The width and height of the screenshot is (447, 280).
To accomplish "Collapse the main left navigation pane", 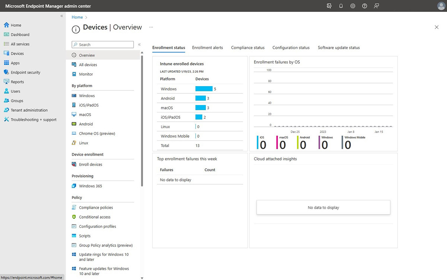I will point(62,16).
